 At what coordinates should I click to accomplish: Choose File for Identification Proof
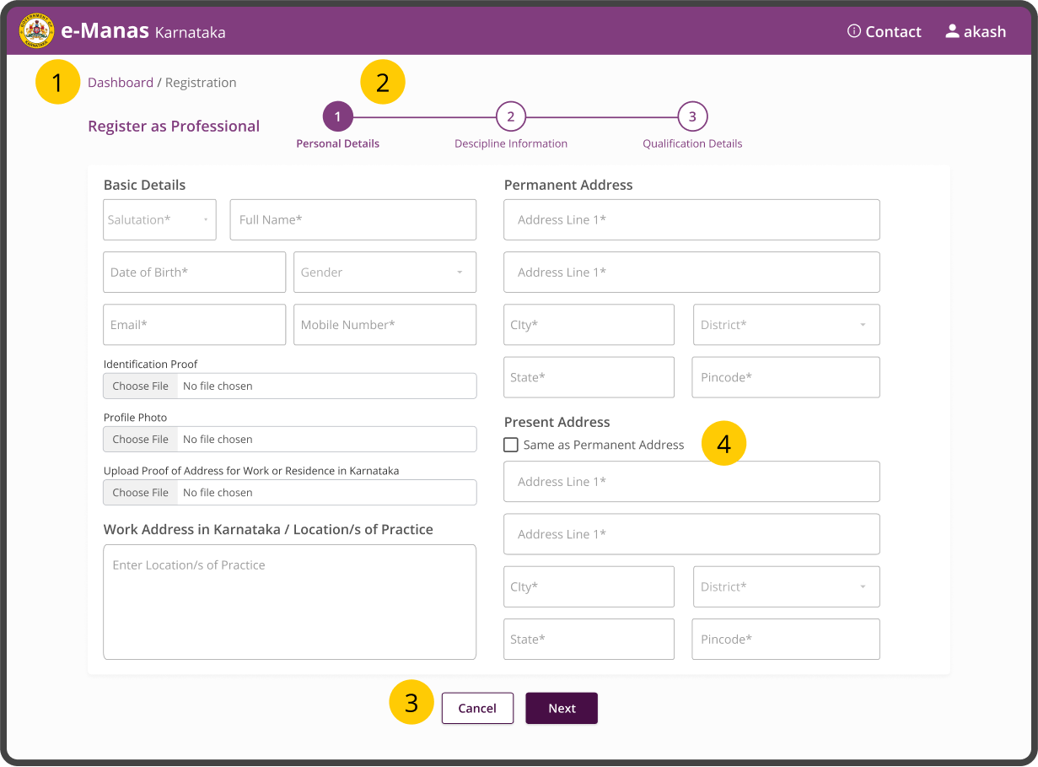(x=141, y=386)
